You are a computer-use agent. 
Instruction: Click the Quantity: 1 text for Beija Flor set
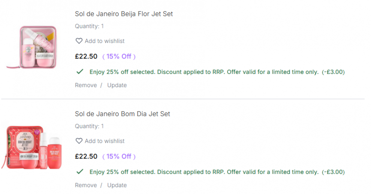click(x=89, y=26)
